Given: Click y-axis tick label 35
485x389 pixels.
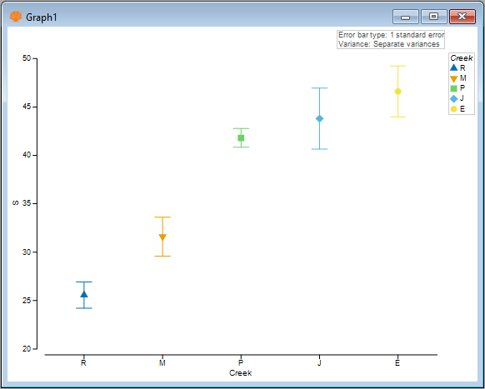Looking at the screenshot, I should tap(27, 204).
